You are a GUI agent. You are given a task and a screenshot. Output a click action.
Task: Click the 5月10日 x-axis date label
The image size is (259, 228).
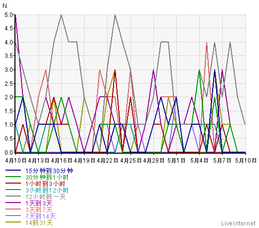246,161
